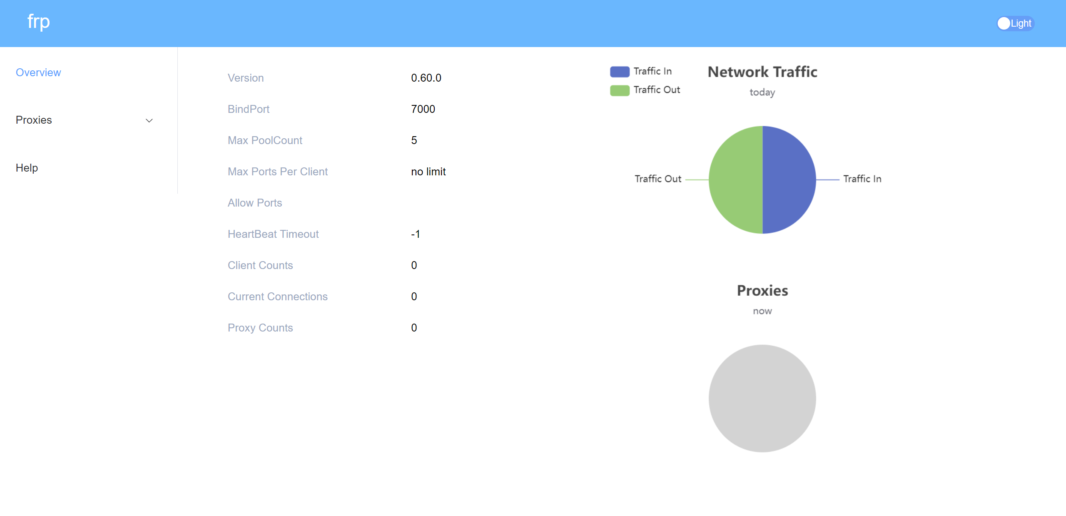The height and width of the screenshot is (516, 1066).
Task: Select the blue Traffic In pie slice
Action: [789, 179]
